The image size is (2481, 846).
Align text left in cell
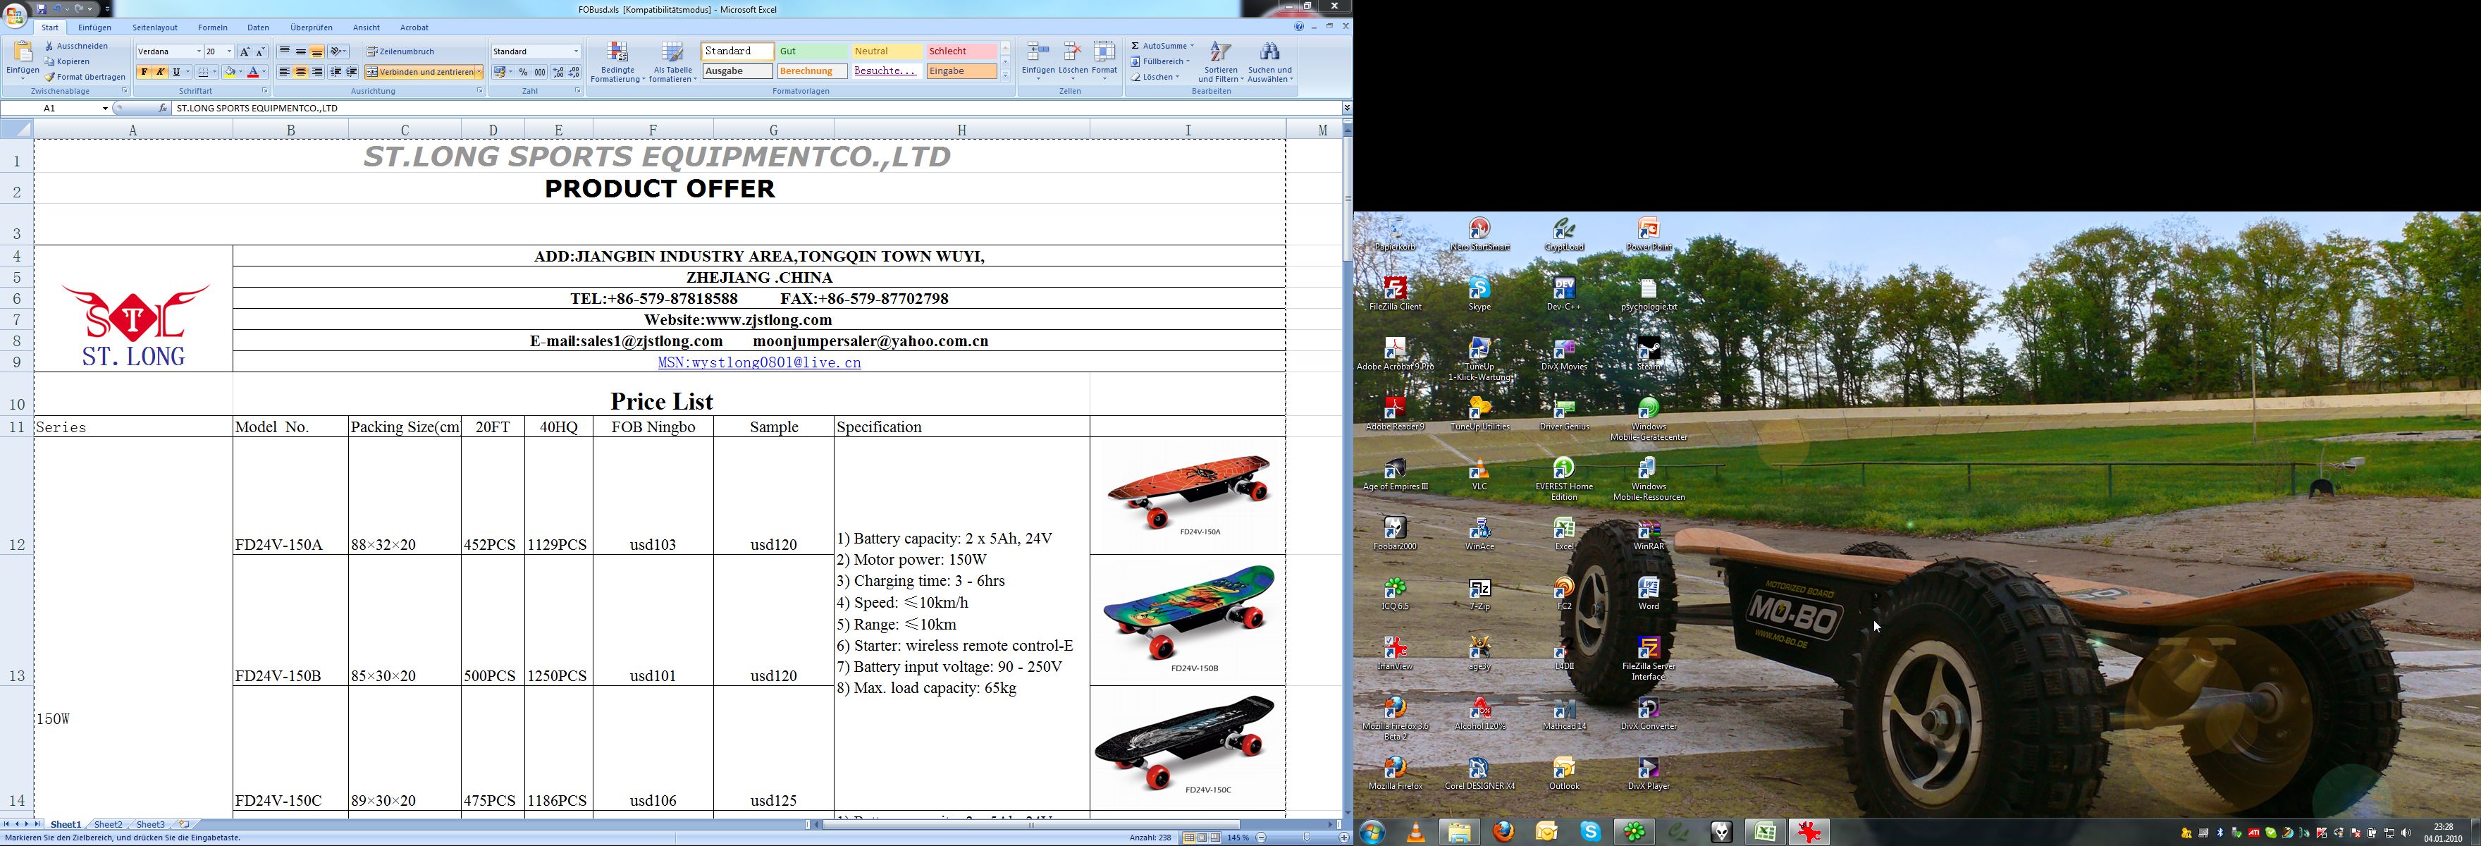point(285,73)
